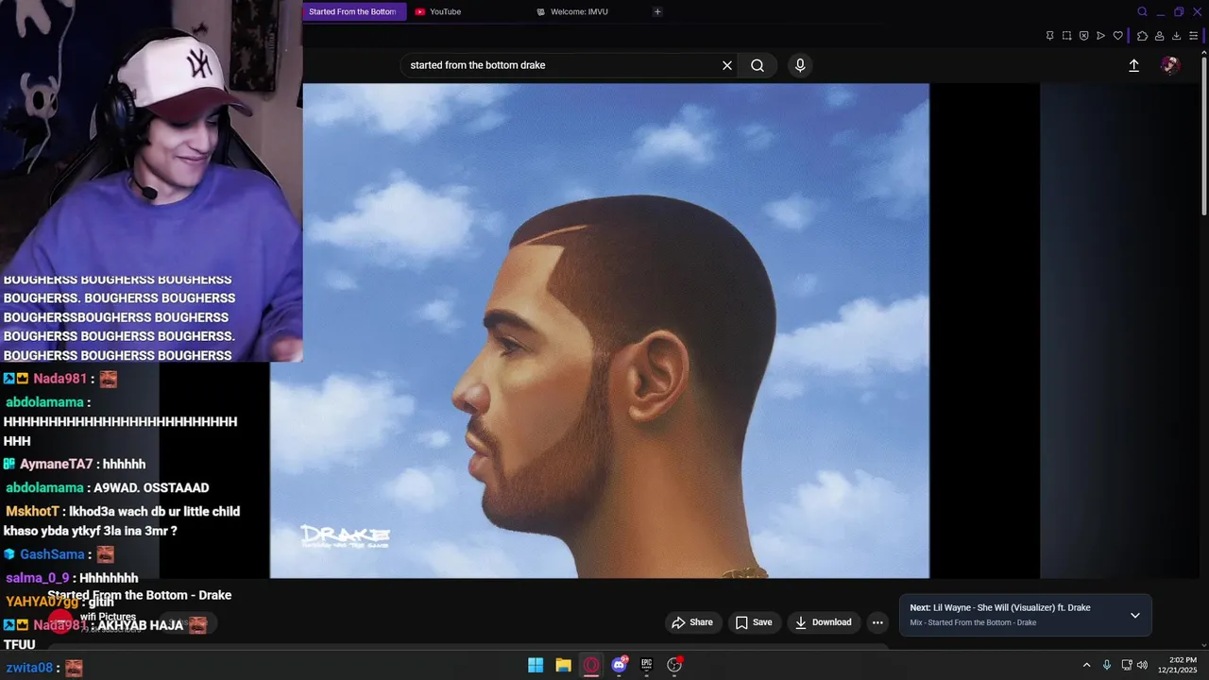
Task: Open the ad blocker shield icon
Action: pyautogui.click(x=1083, y=36)
